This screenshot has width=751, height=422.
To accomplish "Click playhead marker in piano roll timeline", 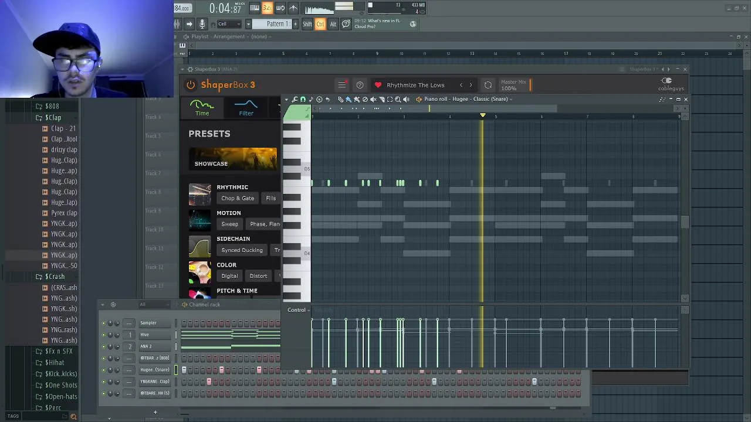I will tap(482, 115).
